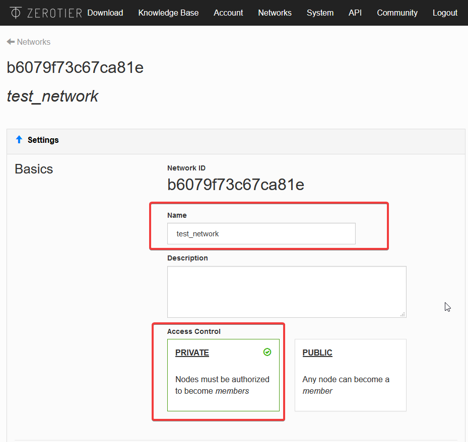This screenshot has height=442, width=468.
Task: Click Logout in the navigation bar
Action: (445, 13)
